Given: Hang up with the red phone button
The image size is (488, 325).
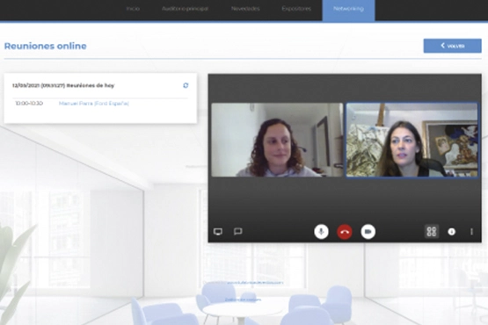Looking at the screenshot, I should coord(345,232).
